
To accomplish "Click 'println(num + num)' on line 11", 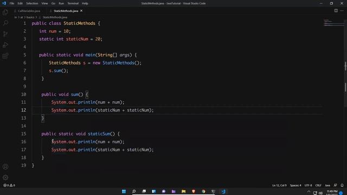I will (x=100, y=102).
